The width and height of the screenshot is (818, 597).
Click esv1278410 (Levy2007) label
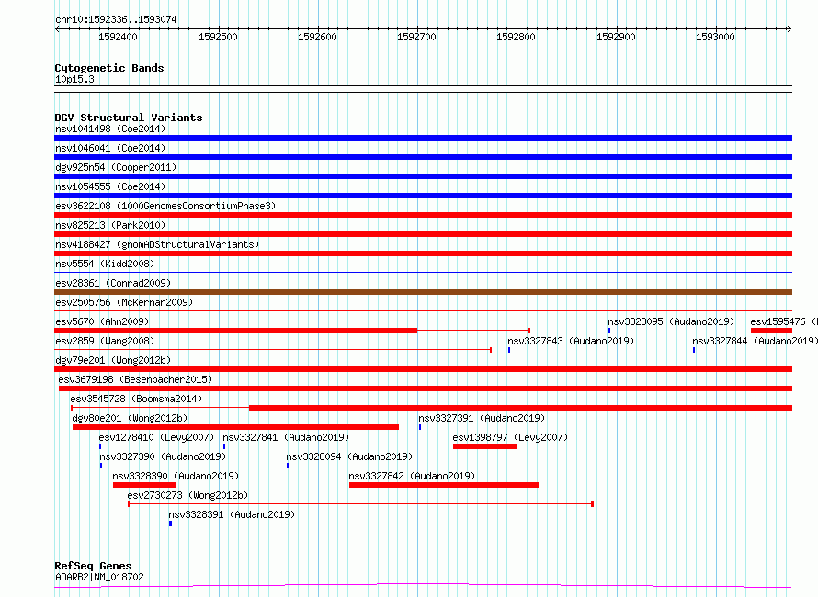pyautogui.click(x=156, y=437)
